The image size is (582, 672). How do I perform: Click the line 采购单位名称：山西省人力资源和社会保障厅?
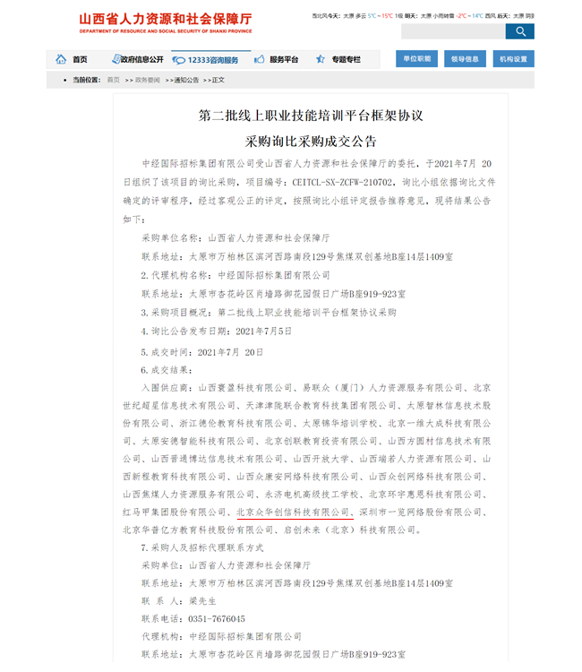pyautogui.click(x=235, y=237)
